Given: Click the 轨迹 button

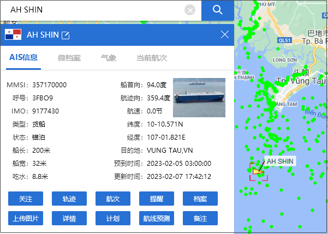Looking at the screenshot, I should [x=69, y=199].
